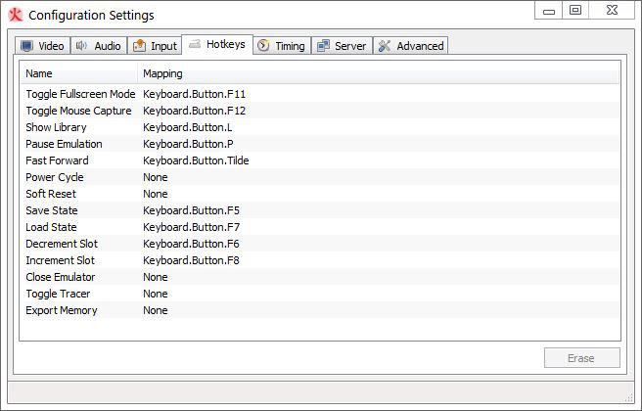The height and width of the screenshot is (411, 642).
Task: Click the Server tab icon
Action: click(x=323, y=46)
